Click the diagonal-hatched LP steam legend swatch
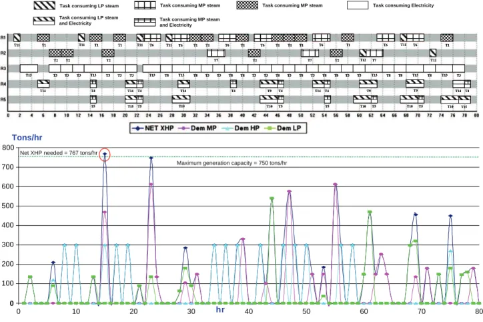The width and height of the screenshot is (483, 322). 44,5
